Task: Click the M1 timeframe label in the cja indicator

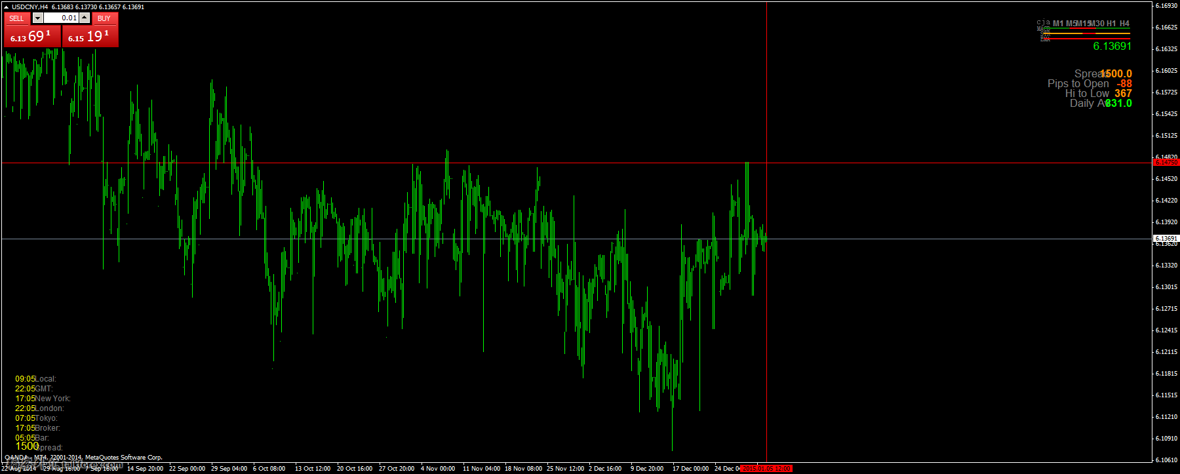Action: [x=1058, y=24]
